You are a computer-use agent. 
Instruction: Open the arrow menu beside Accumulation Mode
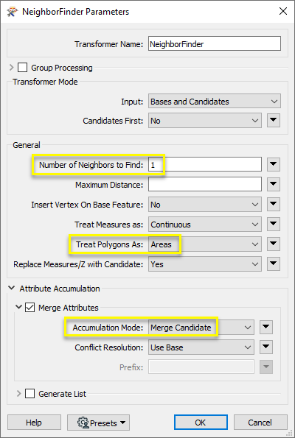pyautogui.click(x=266, y=327)
